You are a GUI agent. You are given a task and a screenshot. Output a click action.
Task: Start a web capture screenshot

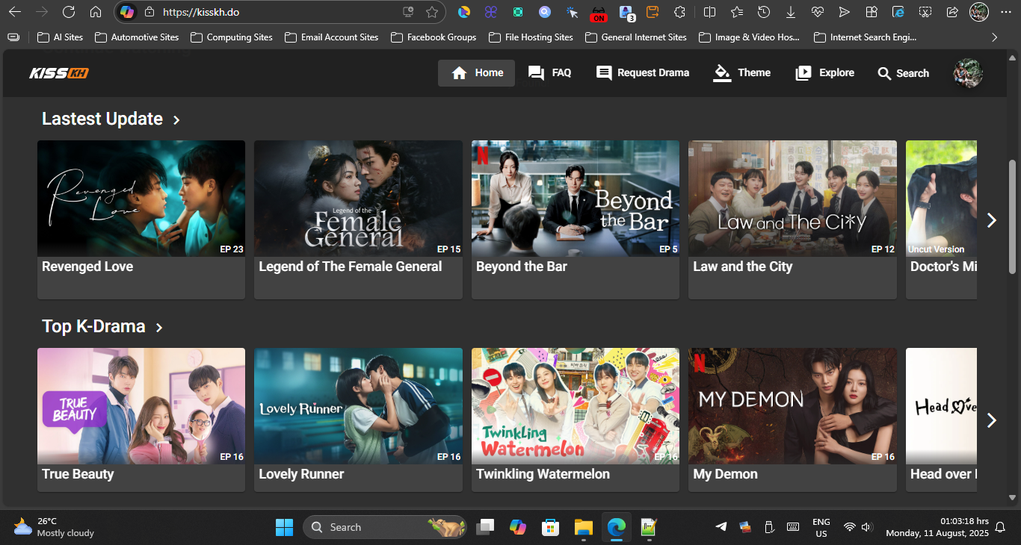click(925, 12)
